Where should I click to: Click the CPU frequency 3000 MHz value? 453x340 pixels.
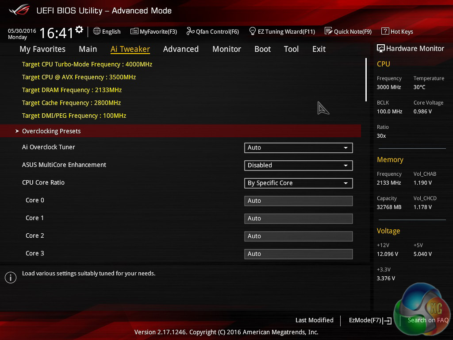point(389,87)
